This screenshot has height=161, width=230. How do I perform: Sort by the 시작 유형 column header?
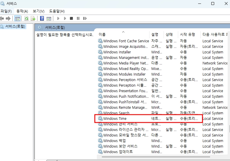189,34
